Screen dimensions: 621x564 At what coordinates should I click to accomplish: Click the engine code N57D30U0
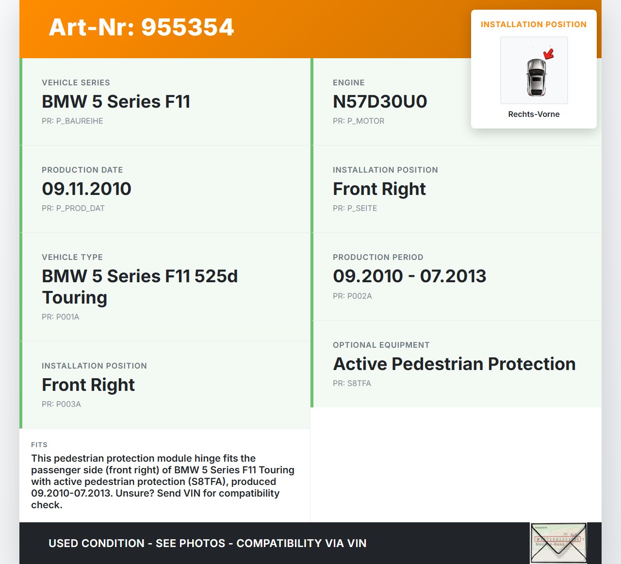(380, 101)
